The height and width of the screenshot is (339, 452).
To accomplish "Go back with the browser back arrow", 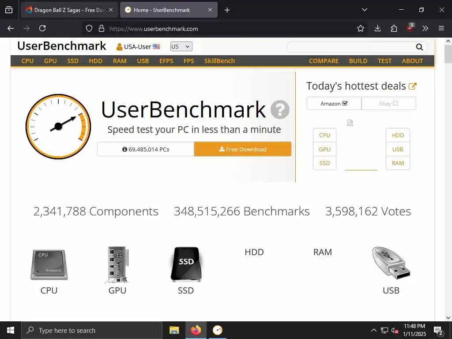I will tap(11, 28).
